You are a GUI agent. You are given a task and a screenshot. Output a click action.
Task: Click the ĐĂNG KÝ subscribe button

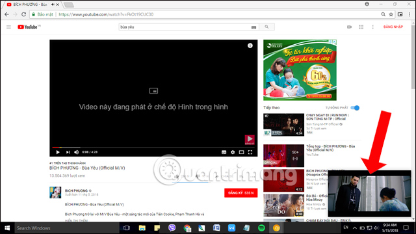click(x=241, y=193)
